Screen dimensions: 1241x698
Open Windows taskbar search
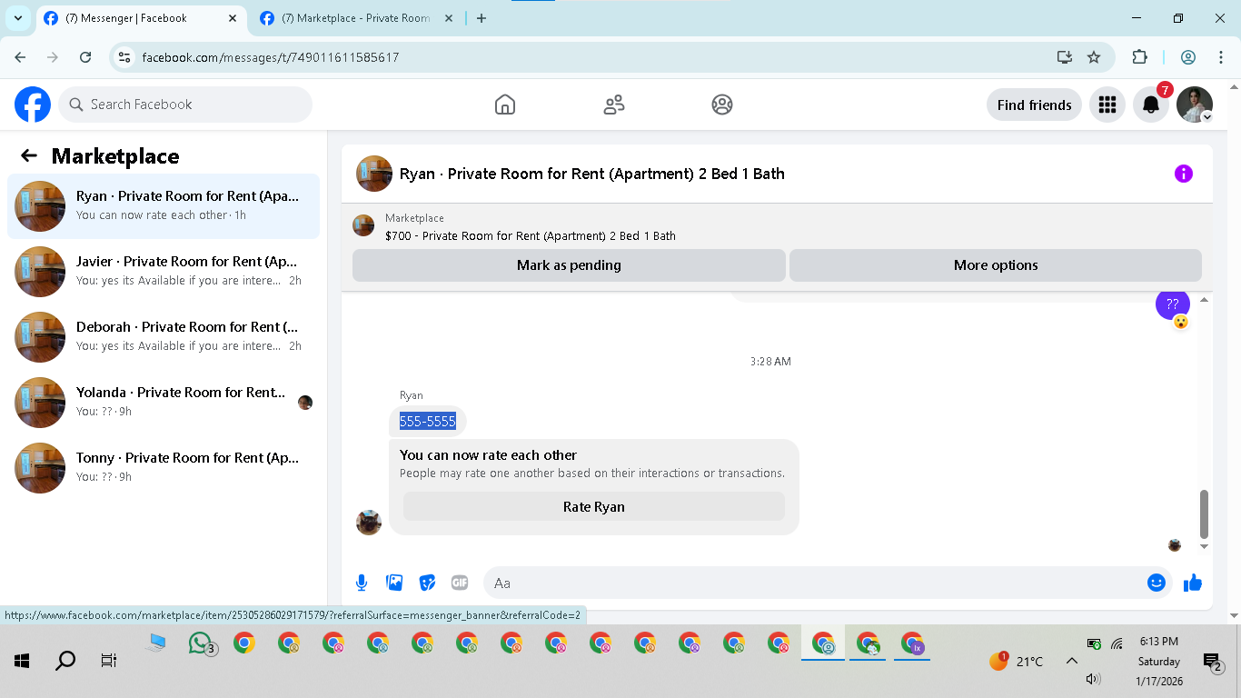(65, 661)
